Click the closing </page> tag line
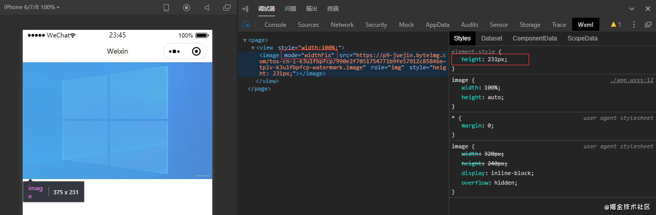 pyautogui.click(x=259, y=89)
